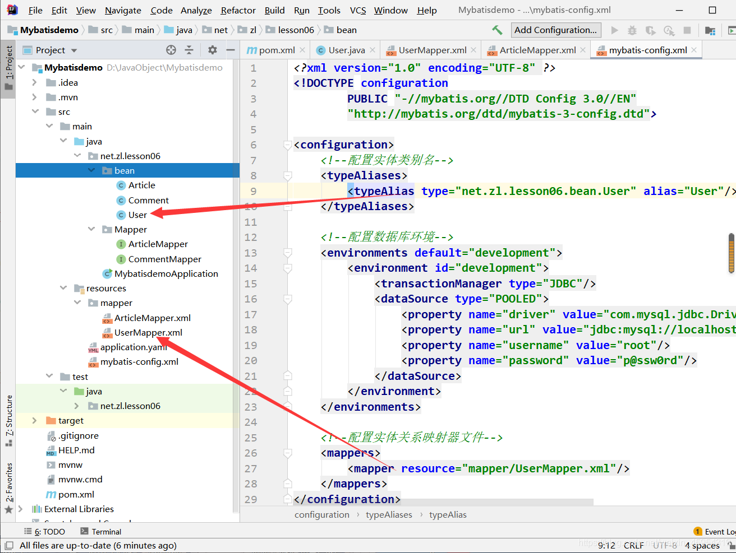The height and width of the screenshot is (553, 736).
Task: Fold the configuration tag at line 6
Action: [x=288, y=145]
